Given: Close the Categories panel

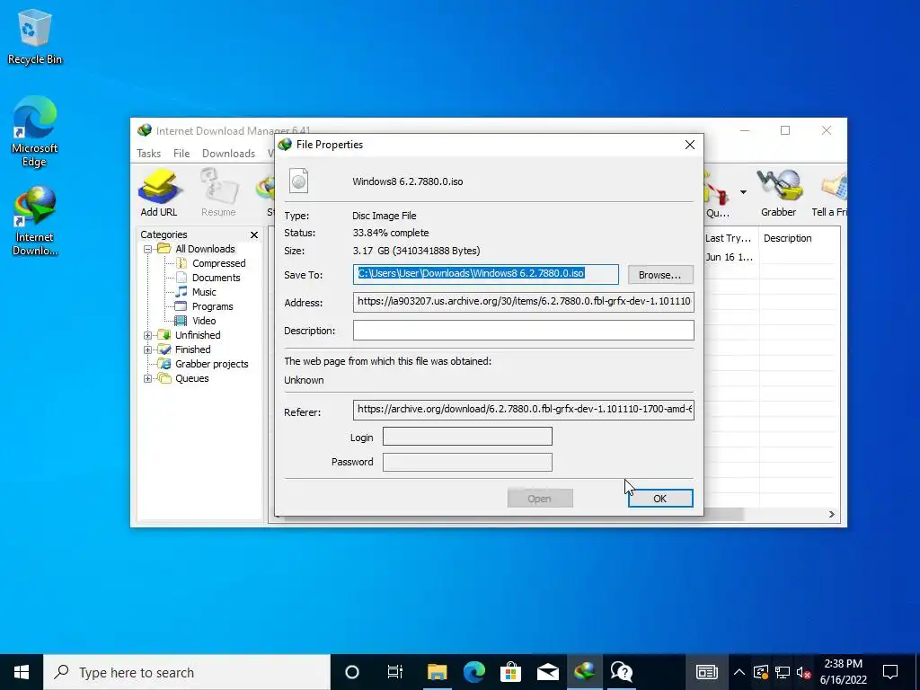Looking at the screenshot, I should coord(254,234).
